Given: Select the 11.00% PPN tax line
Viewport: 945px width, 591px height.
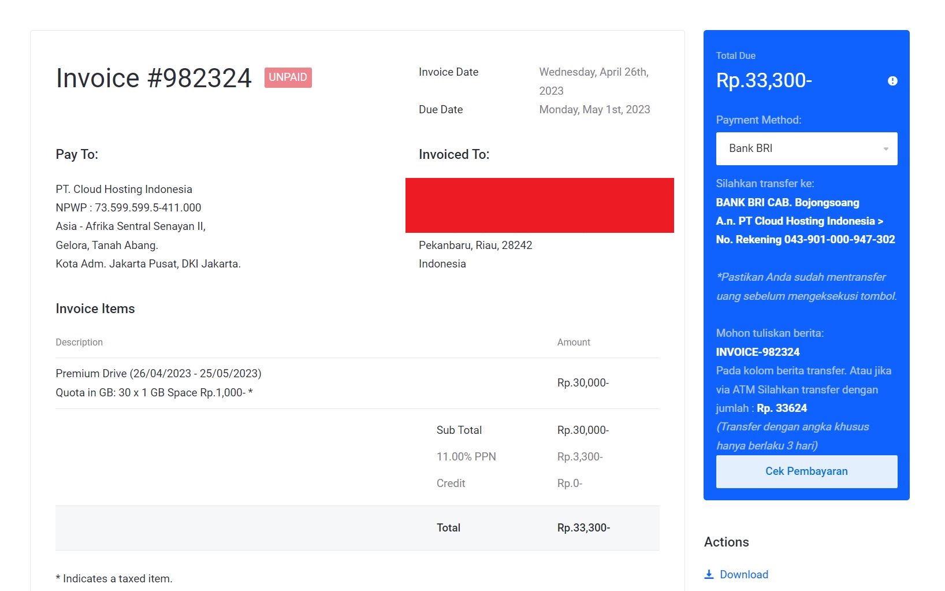Looking at the screenshot, I should tap(466, 456).
